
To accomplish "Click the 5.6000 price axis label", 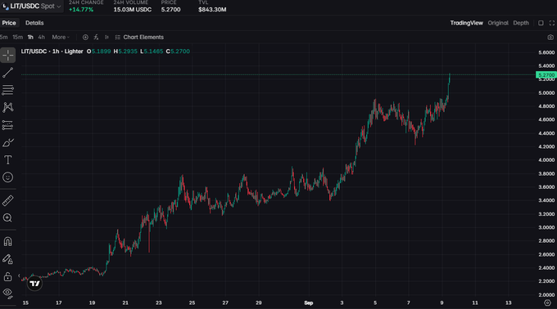I will coord(546,52).
